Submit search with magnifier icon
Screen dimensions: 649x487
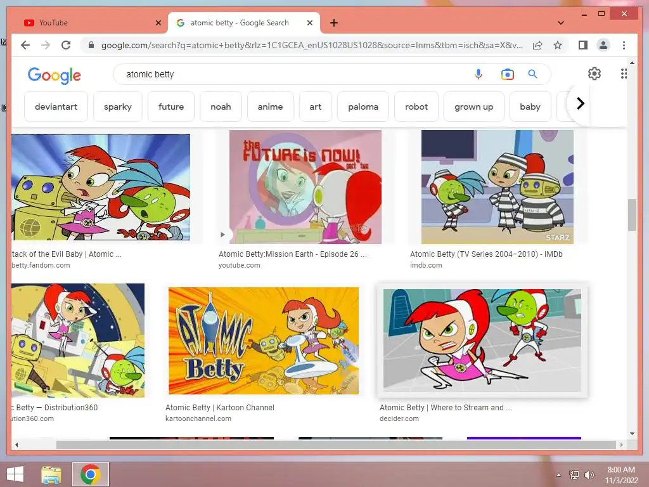pos(532,74)
